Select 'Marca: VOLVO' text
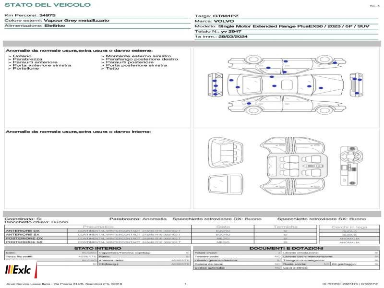 pyautogui.click(x=214, y=21)
